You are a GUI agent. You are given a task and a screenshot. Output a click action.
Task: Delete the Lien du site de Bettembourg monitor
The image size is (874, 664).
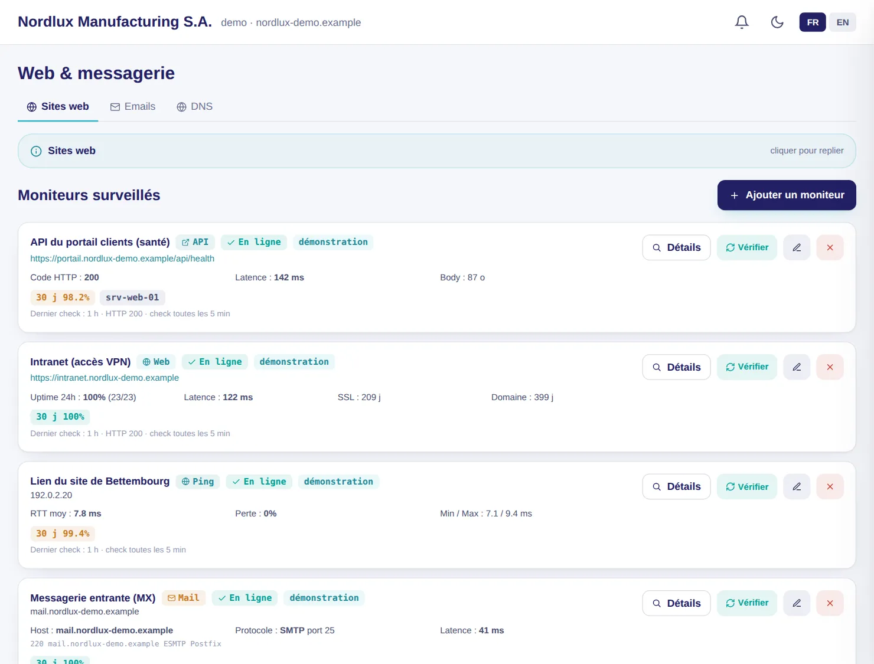point(830,486)
